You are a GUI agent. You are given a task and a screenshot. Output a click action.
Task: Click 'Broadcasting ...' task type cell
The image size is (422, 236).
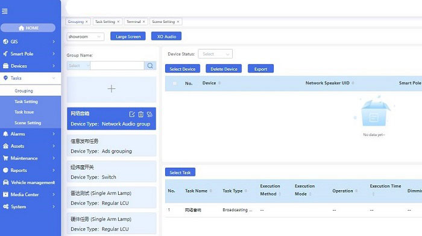point(238,210)
